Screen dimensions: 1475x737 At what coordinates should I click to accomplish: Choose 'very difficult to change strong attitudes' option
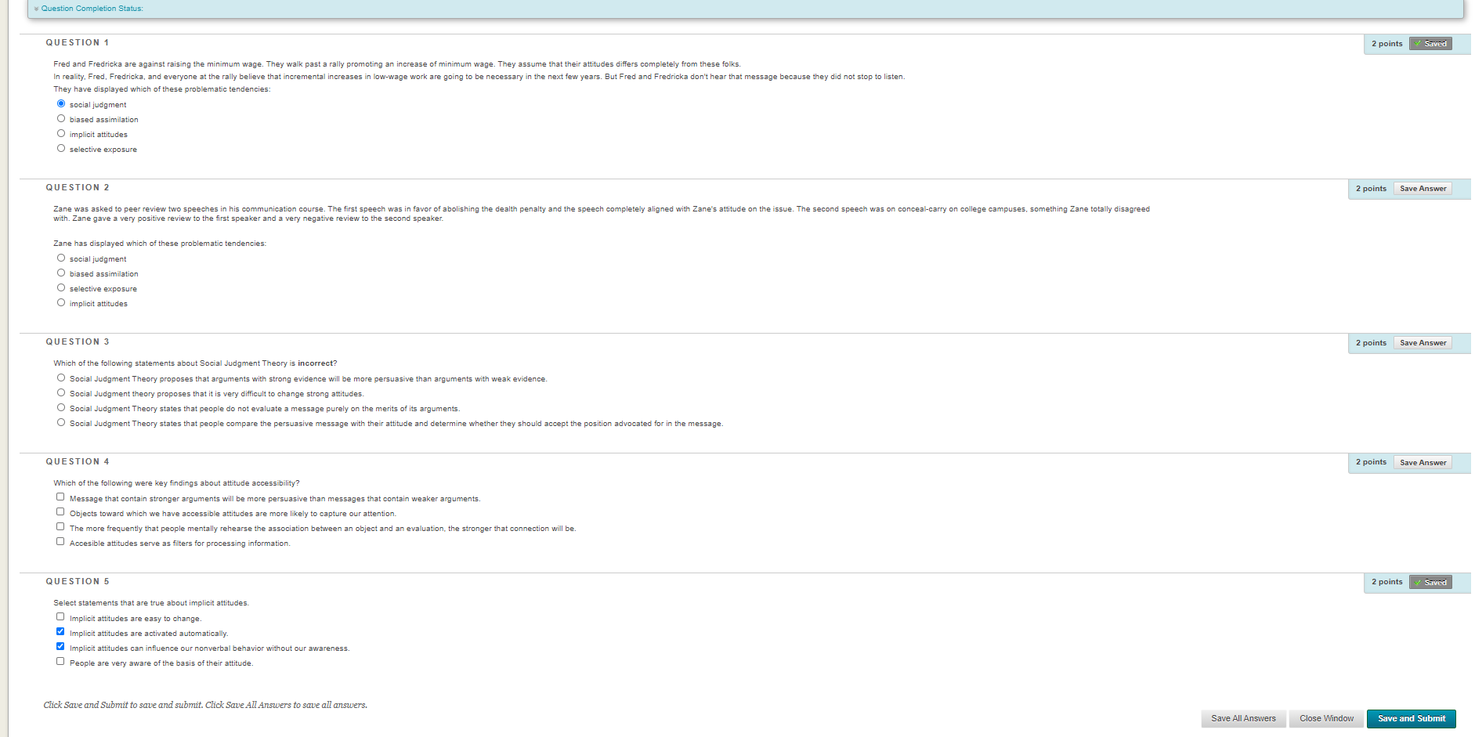tap(61, 393)
